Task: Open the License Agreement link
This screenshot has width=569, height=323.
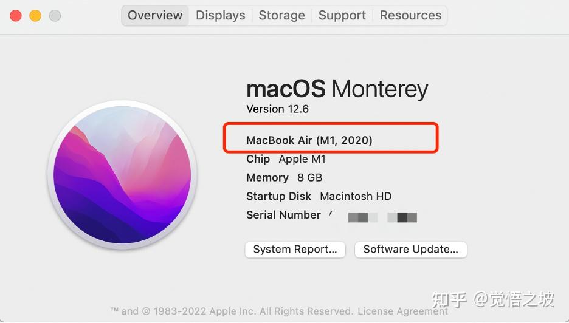Action: coord(402,311)
